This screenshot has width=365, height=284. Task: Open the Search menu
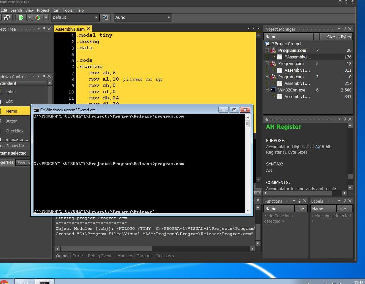(16, 10)
